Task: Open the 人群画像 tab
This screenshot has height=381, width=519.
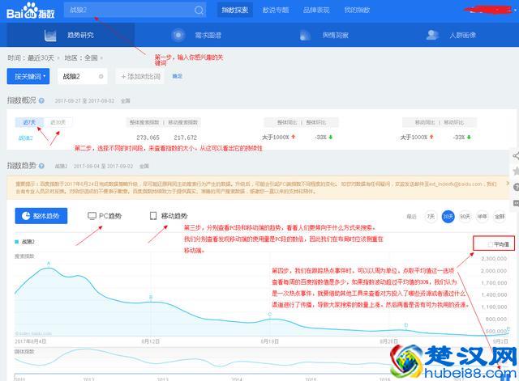Action: click(451, 35)
